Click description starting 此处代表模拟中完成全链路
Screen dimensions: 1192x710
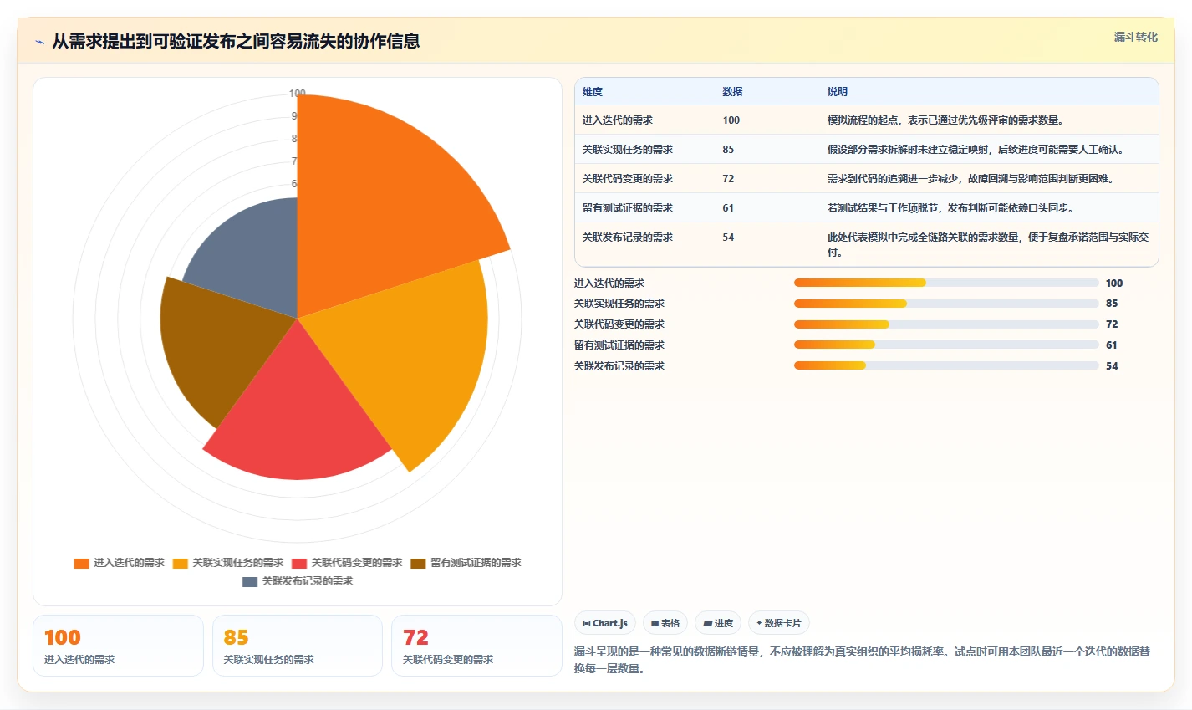[988, 245]
